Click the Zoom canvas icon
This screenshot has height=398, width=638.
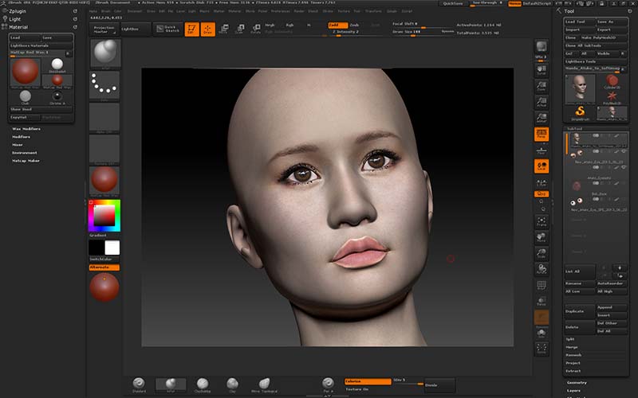(x=542, y=86)
